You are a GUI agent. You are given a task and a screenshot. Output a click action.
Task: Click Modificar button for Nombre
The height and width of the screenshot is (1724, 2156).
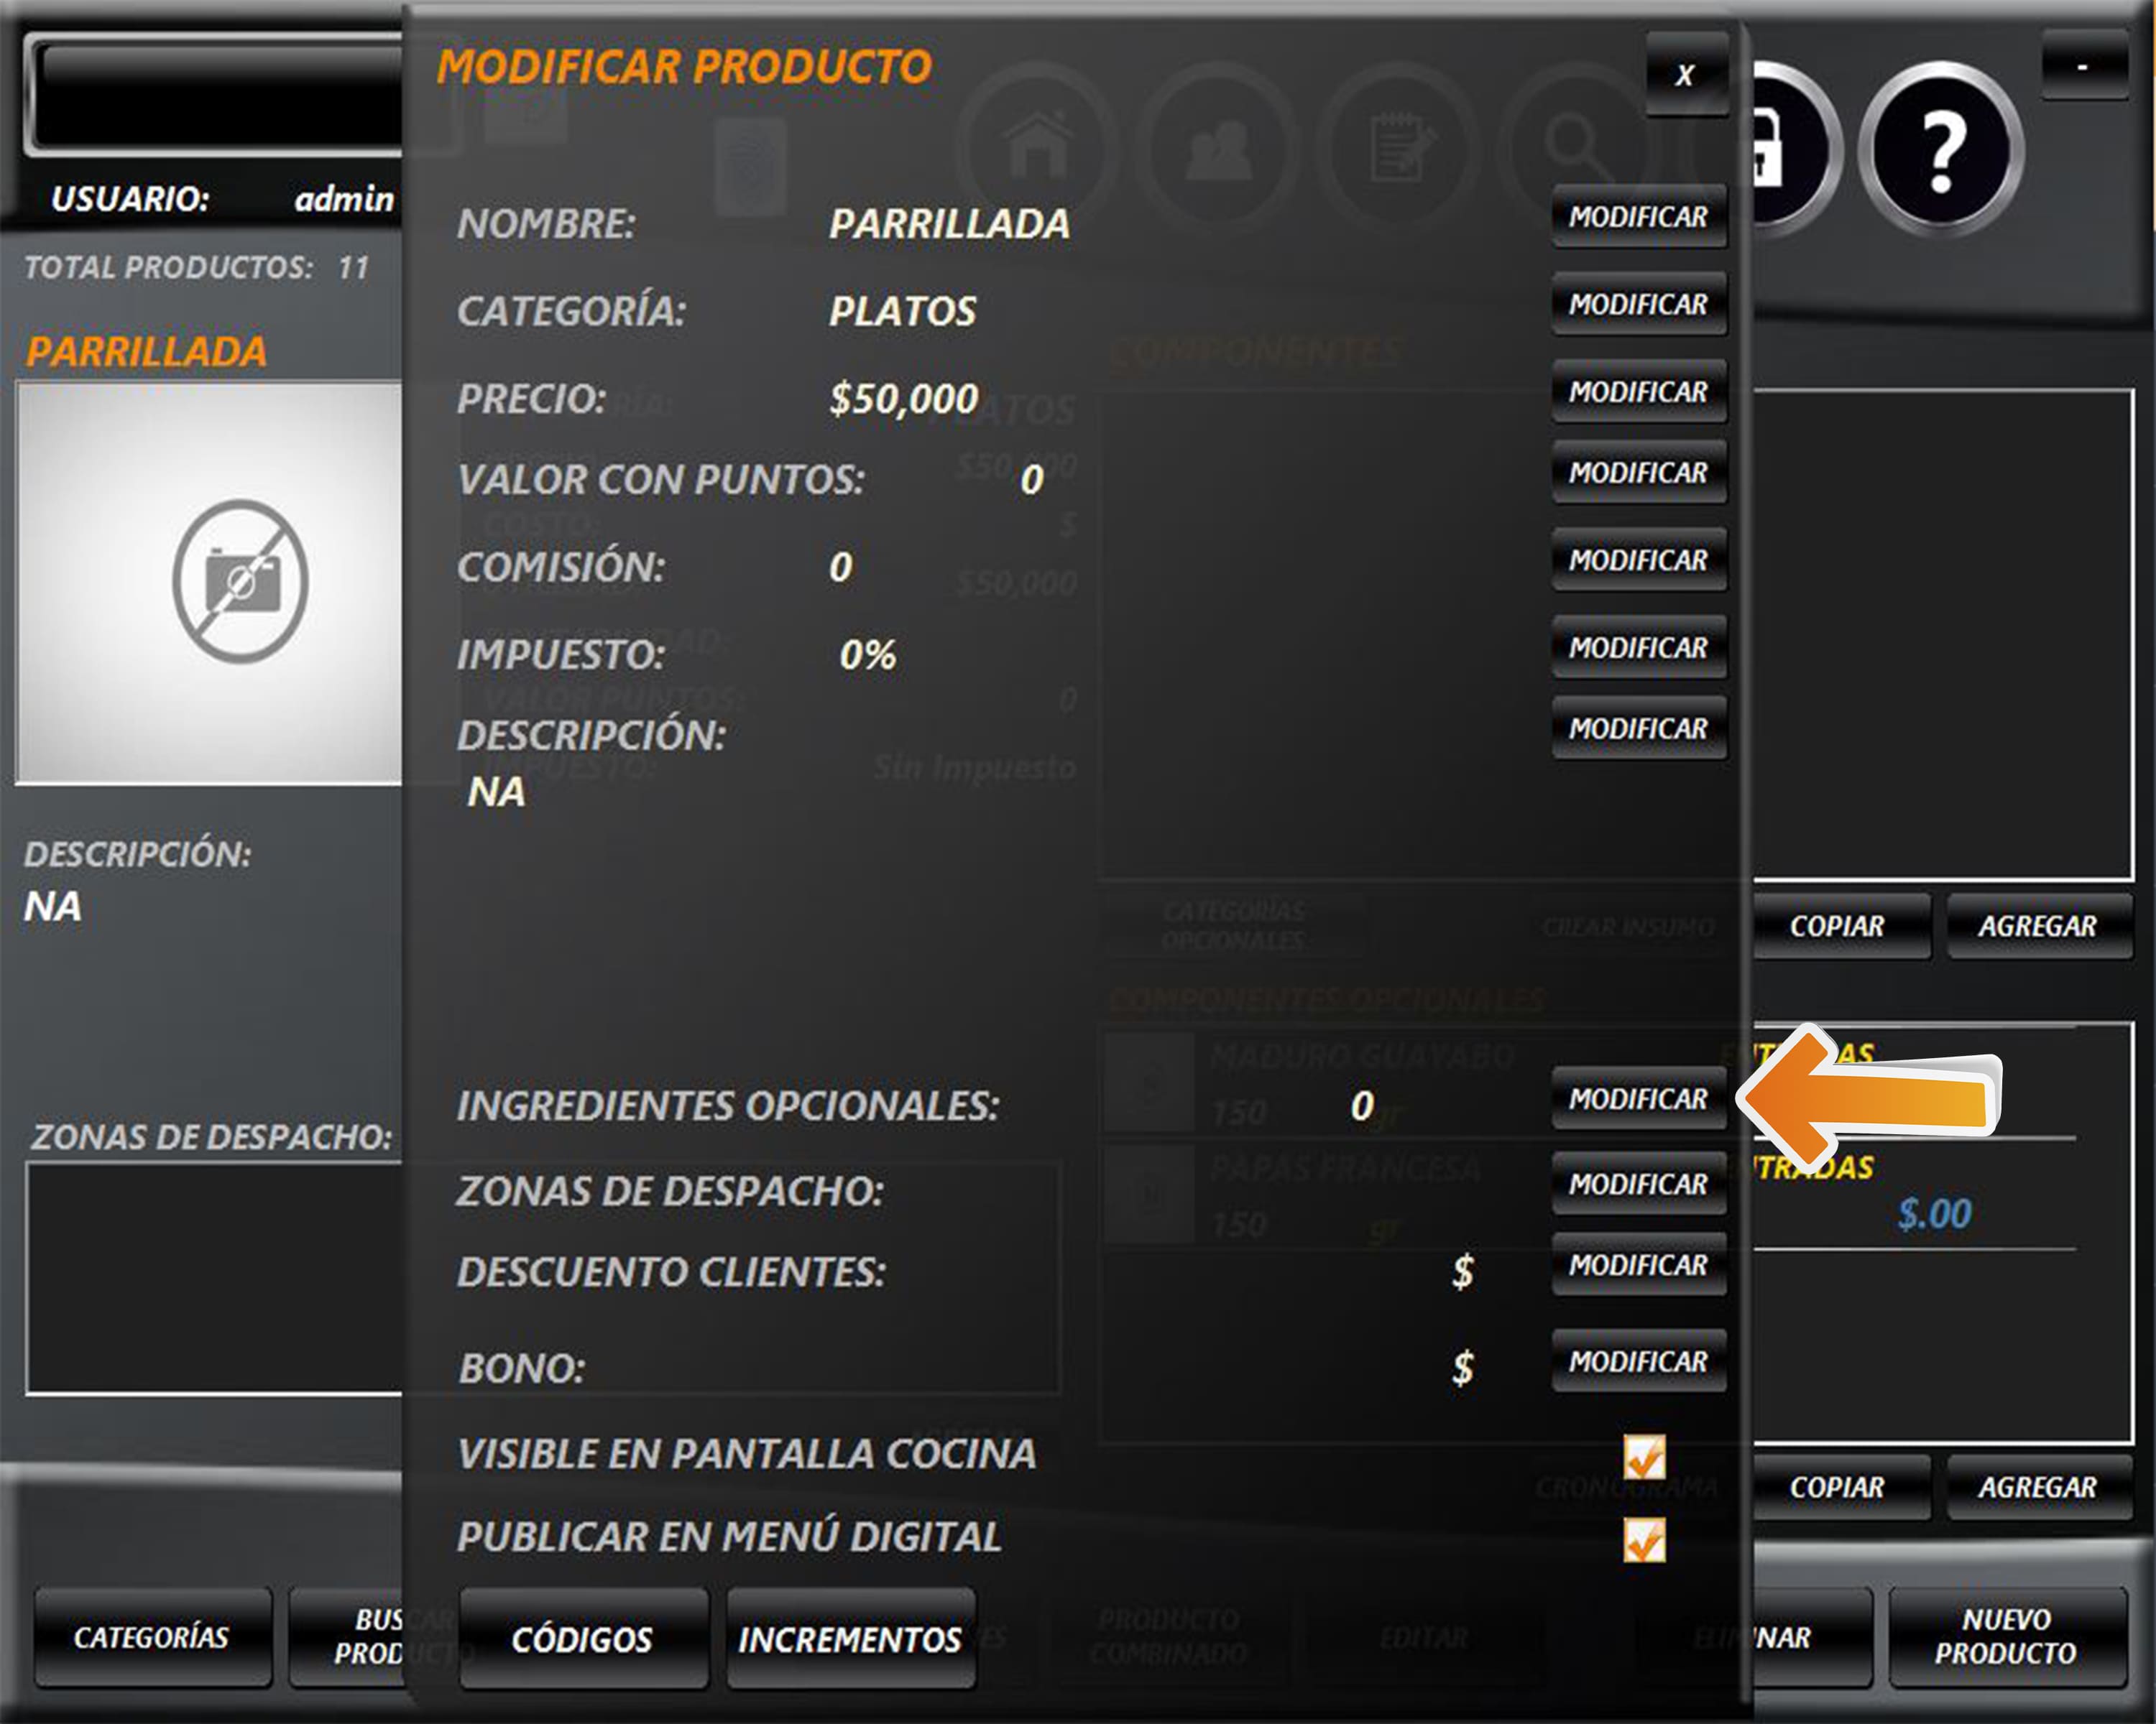click(1638, 217)
